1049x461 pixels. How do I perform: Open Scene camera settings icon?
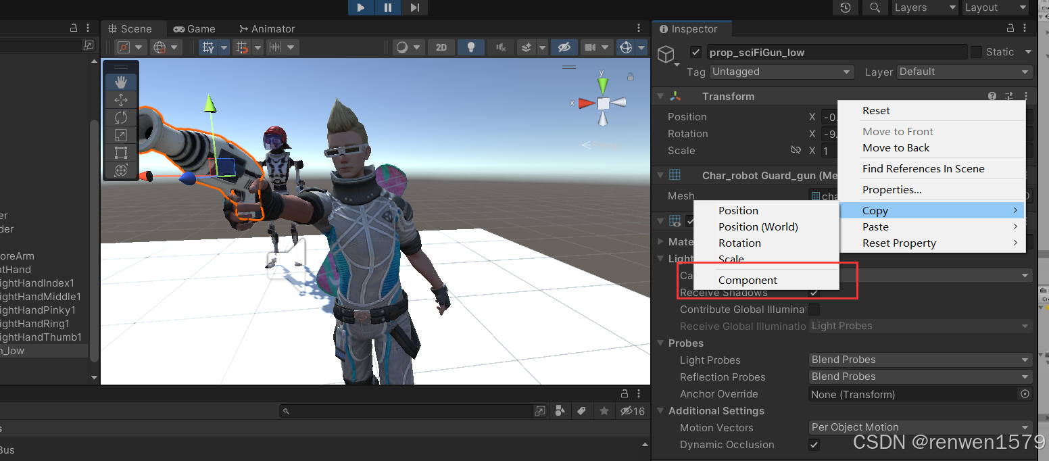coord(591,47)
